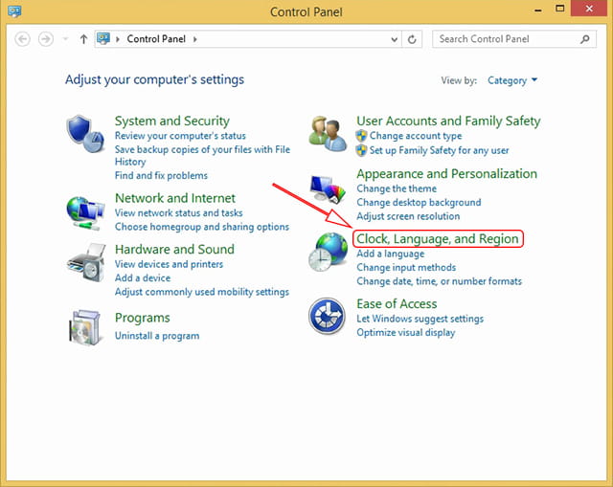Image resolution: width=613 pixels, height=487 pixels.
Task: Expand chevron after Control Panel breadcrumb
Action: pos(194,39)
